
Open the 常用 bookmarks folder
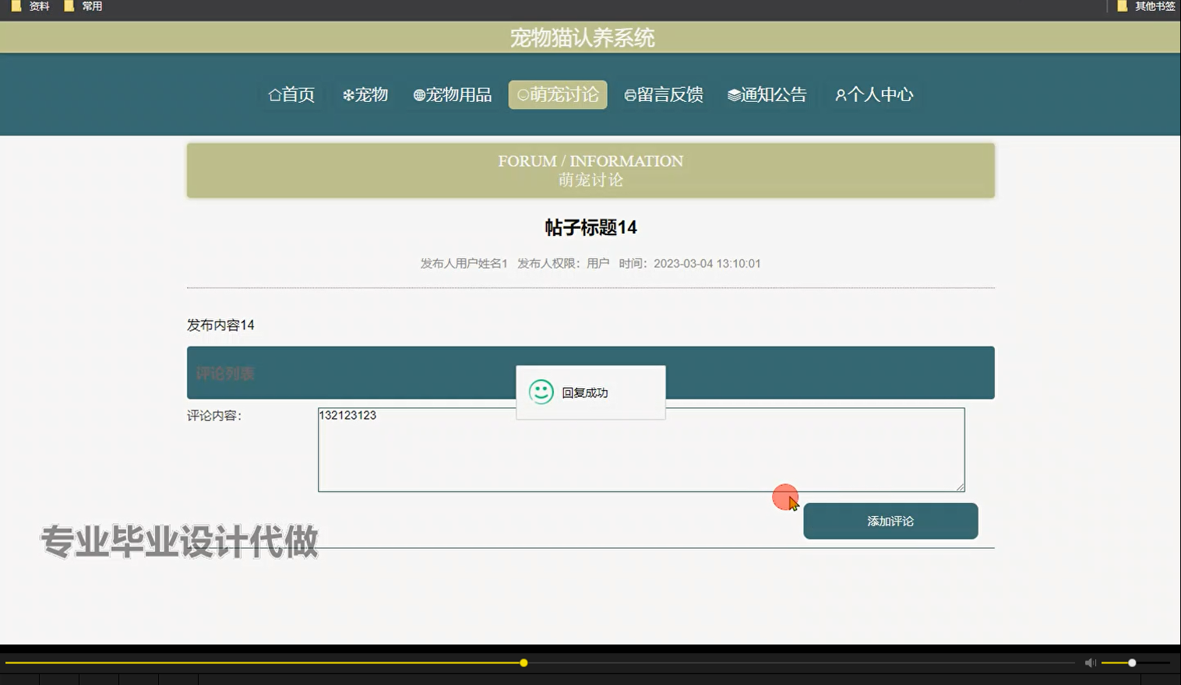point(88,6)
